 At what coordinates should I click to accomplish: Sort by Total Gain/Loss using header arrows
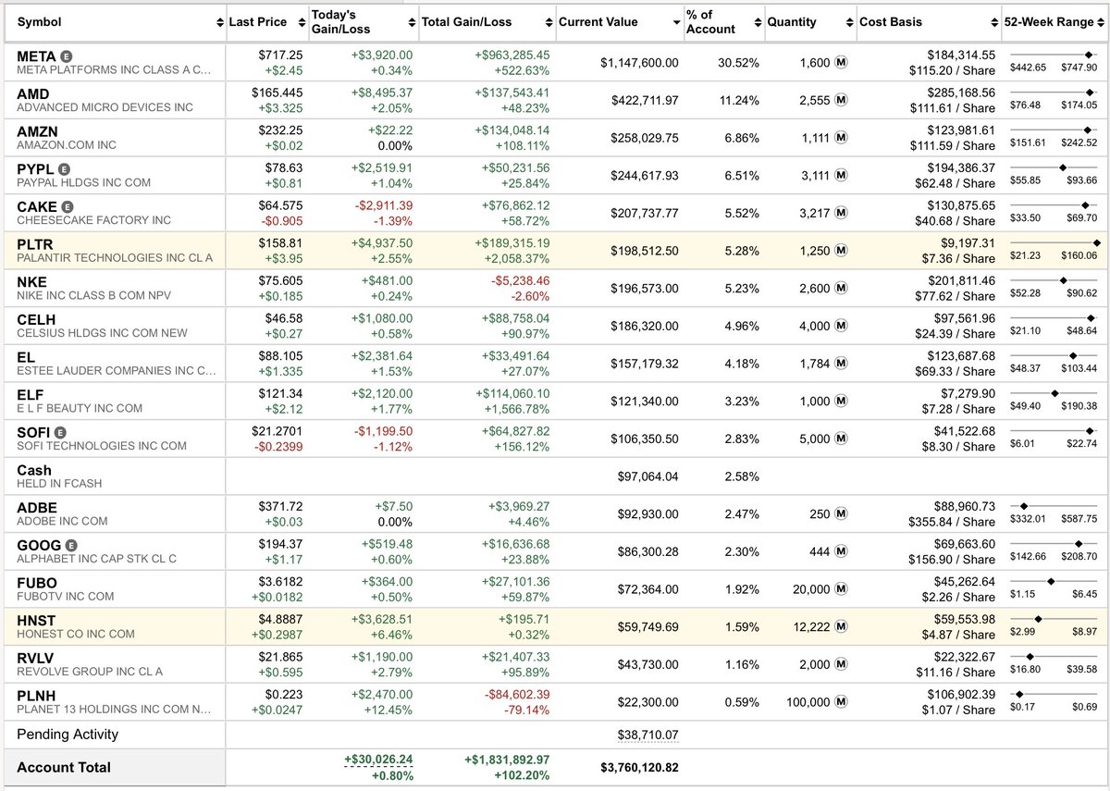(x=549, y=22)
